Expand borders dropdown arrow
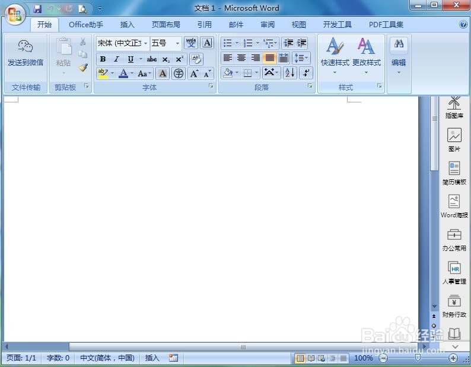Image resolution: width=471 pixels, height=367 pixels. click(256, 73)
